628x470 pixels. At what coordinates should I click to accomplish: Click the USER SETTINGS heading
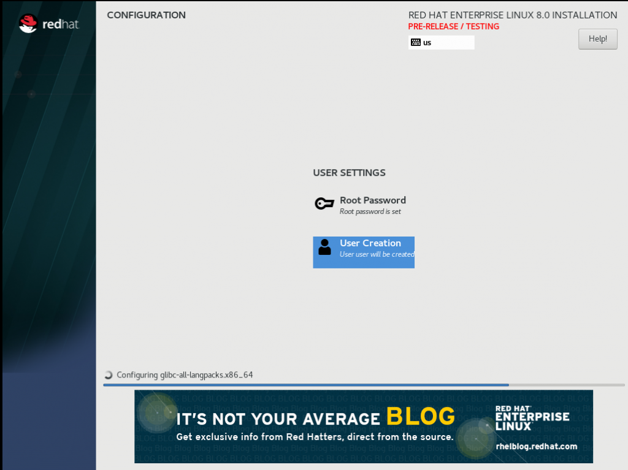[349, 173]
